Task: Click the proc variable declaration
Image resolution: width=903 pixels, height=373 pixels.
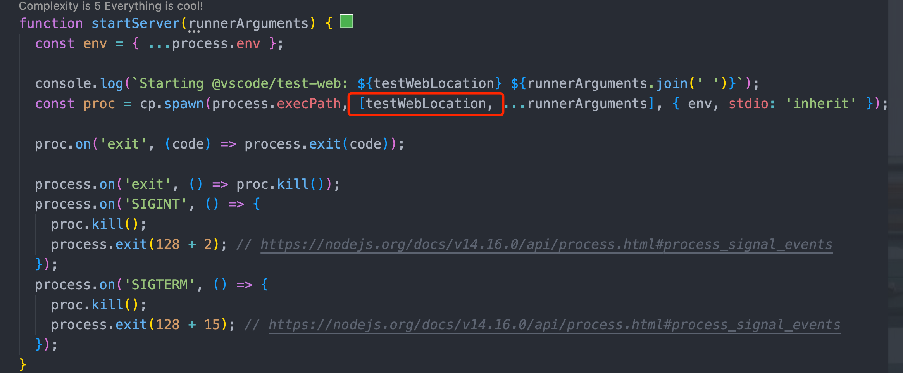Action: pos(99,104)
